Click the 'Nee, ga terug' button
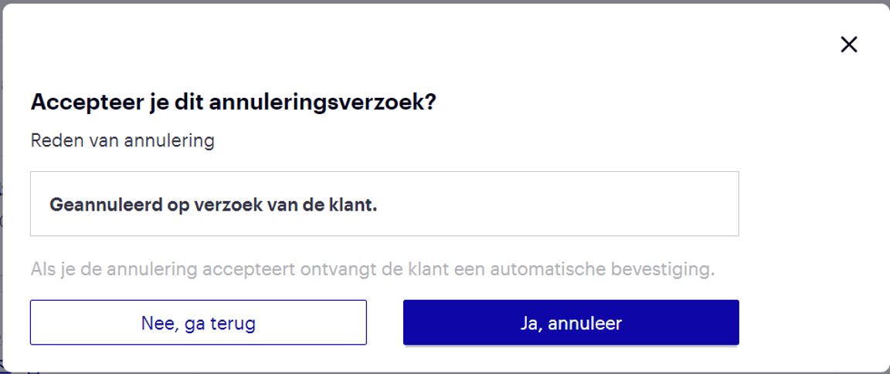Viewport: 890px width, 374px height. tap(199, 322)
